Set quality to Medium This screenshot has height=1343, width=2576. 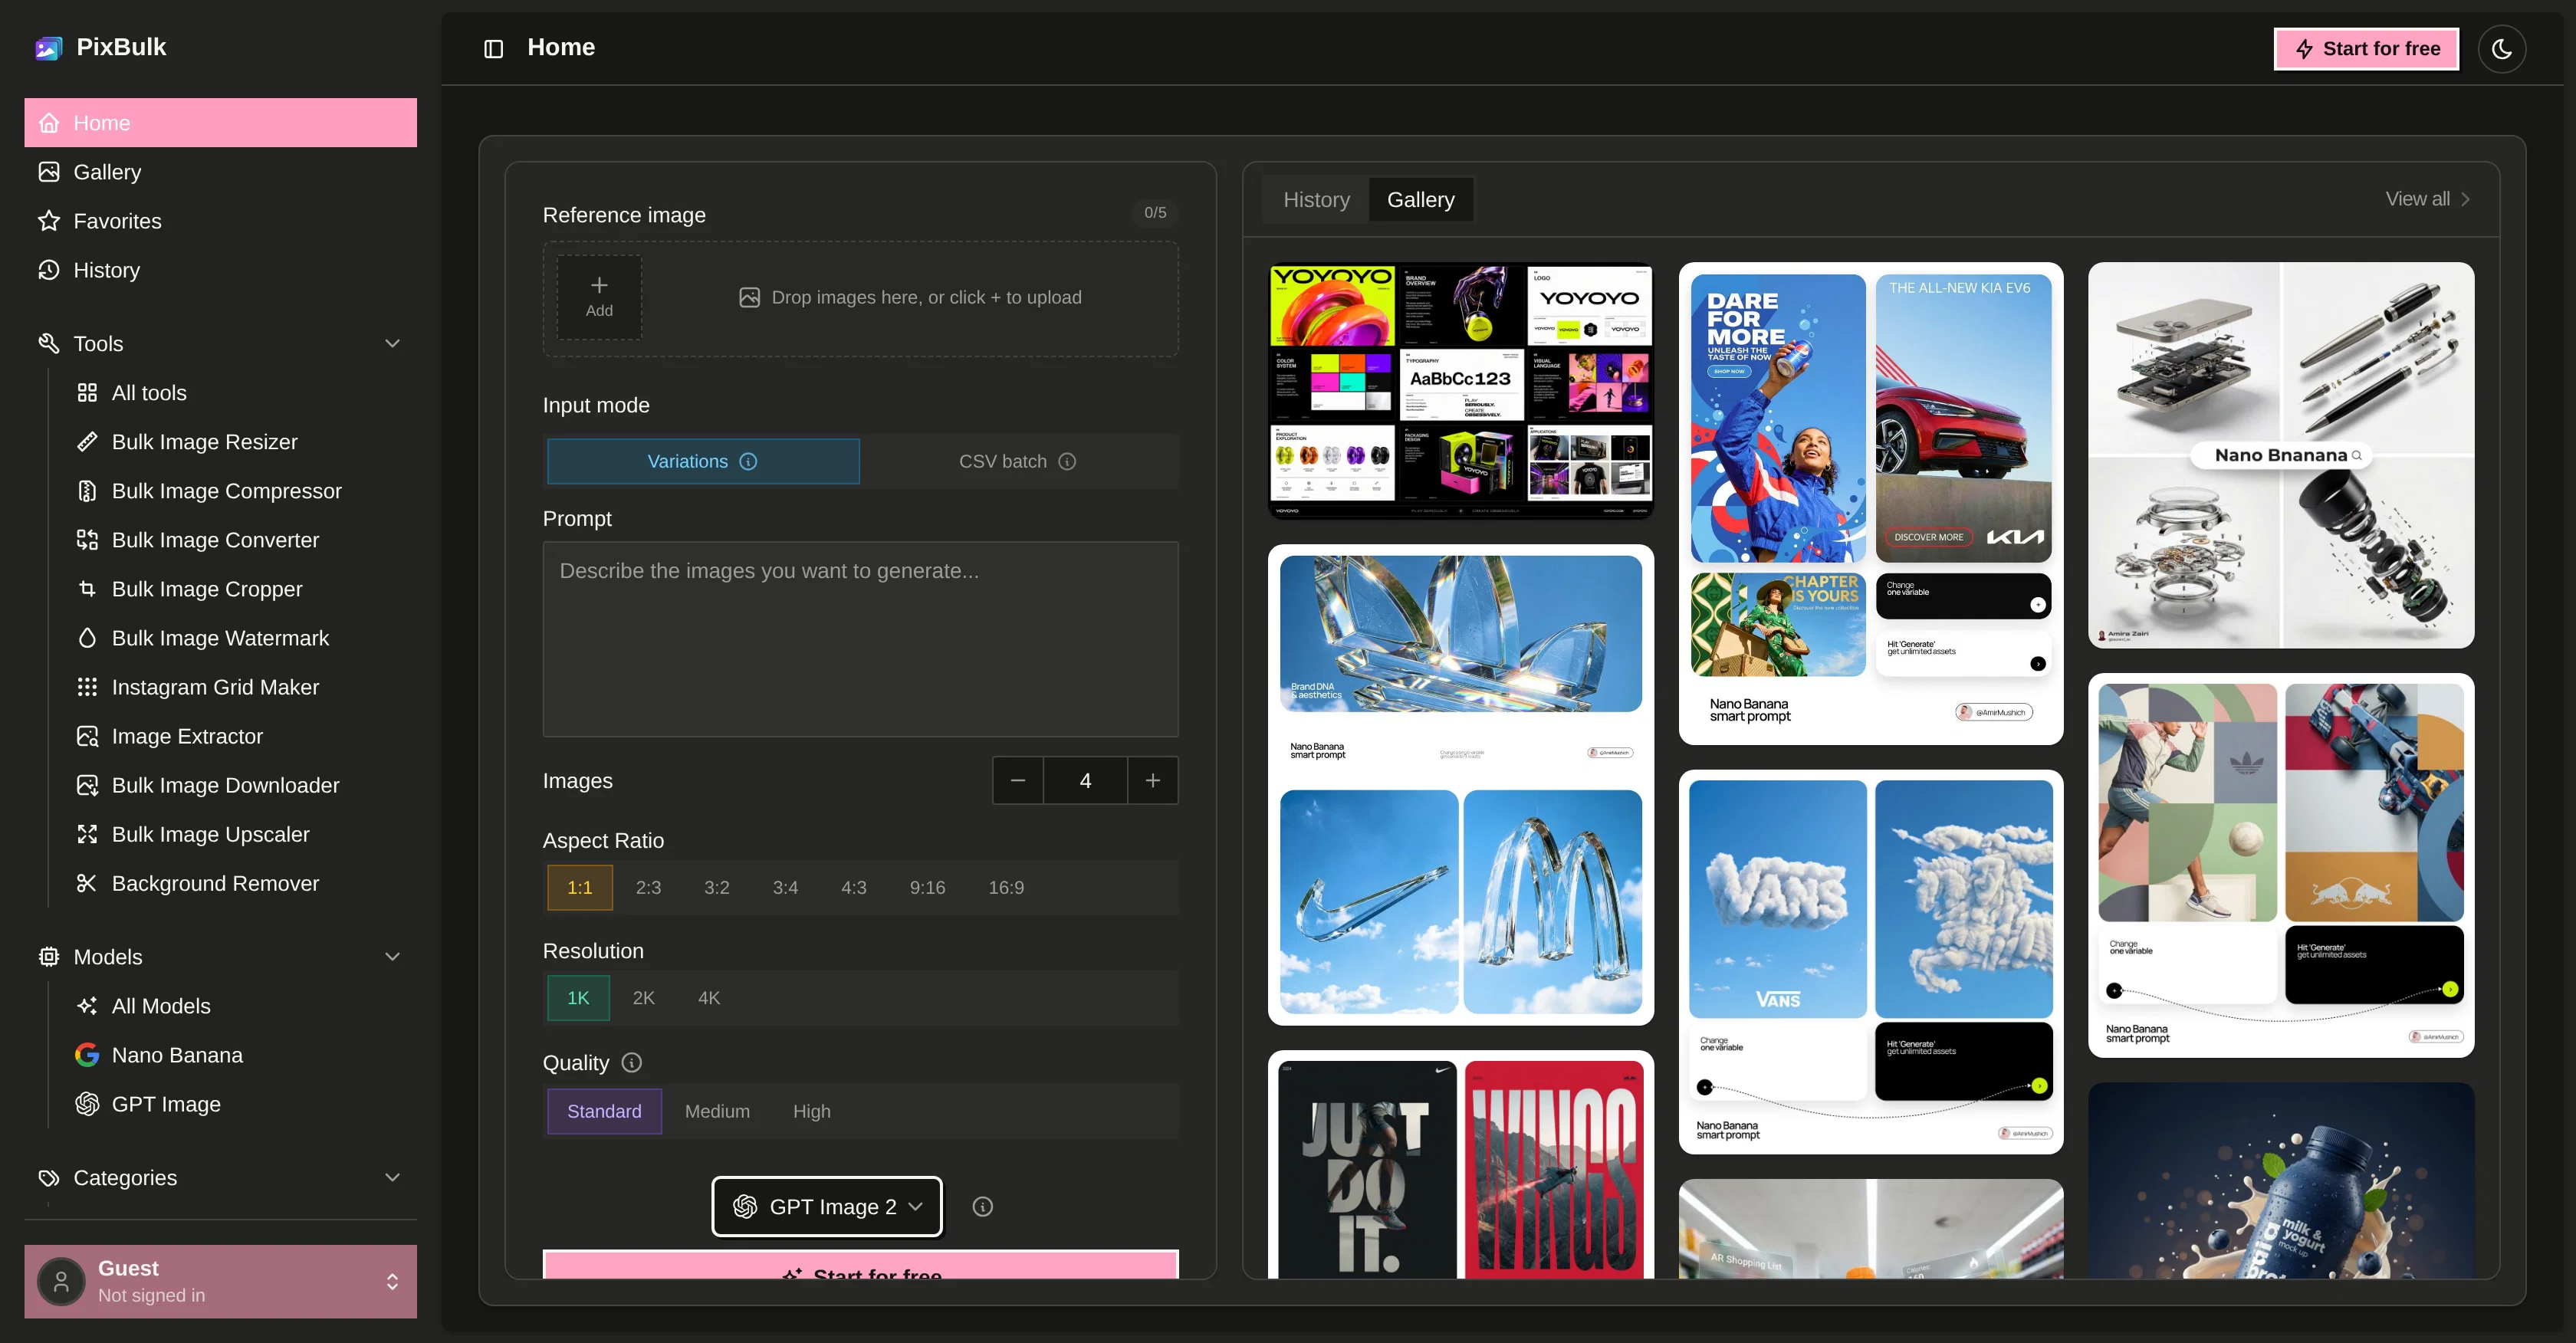[x=717, y=1111]
